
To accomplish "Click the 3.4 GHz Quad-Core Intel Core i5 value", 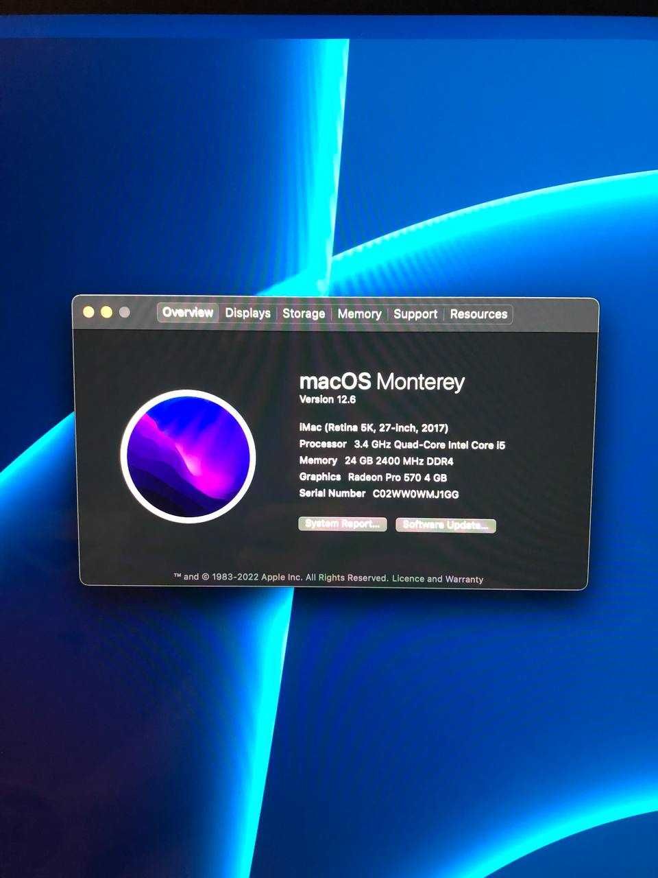I will click(430, 445).
